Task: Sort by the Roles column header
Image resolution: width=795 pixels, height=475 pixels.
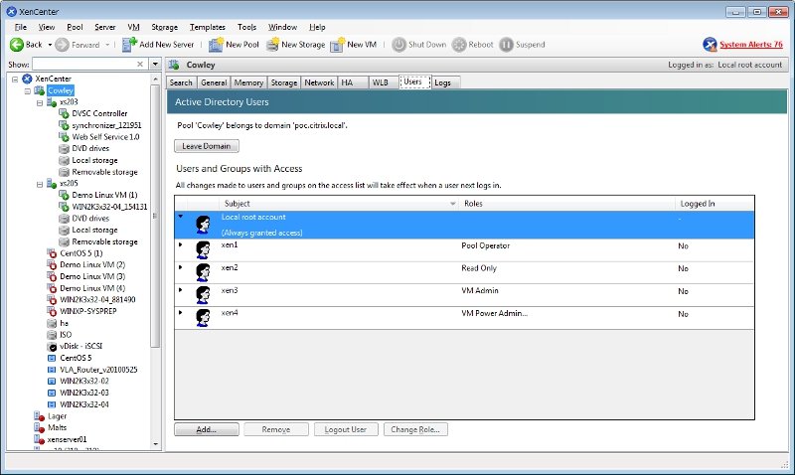Action: pos(566,204)
